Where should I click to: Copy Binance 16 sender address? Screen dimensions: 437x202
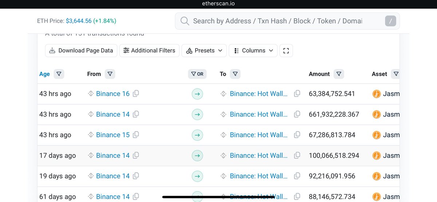(x=136, y=94)
